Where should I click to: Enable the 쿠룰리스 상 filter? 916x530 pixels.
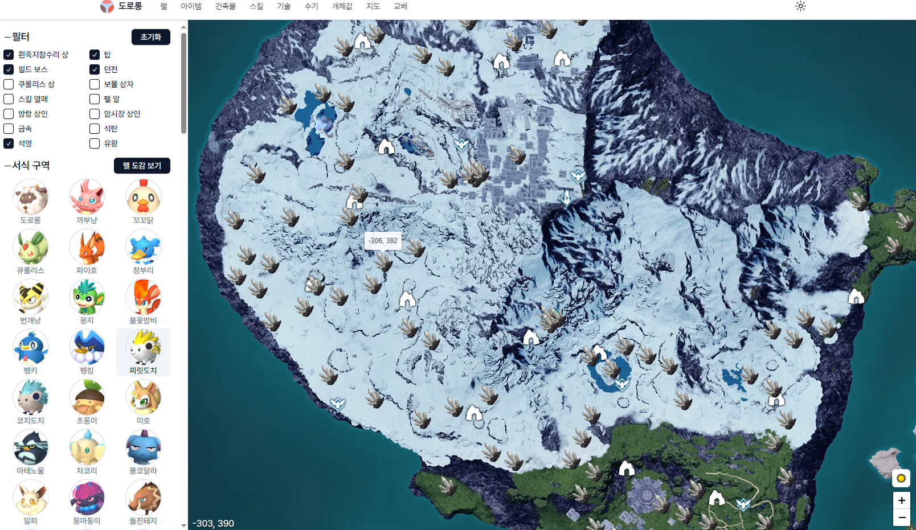click(x=9, y=84)
